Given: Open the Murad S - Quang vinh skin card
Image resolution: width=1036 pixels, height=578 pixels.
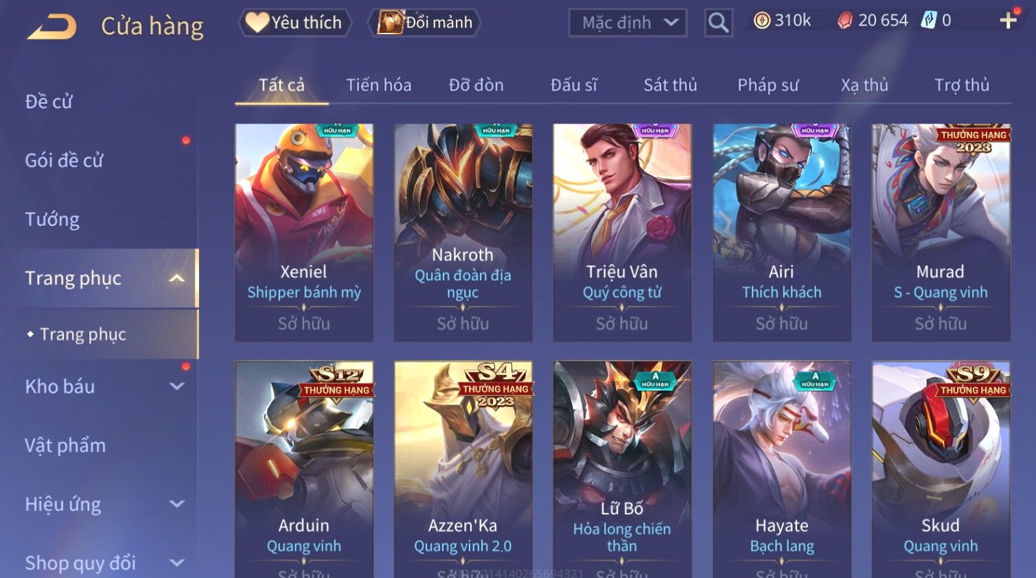Looking at the screenshot, I should point(941,232).
